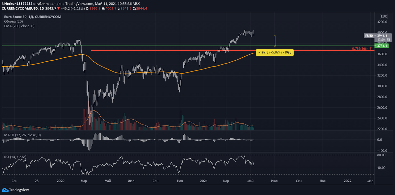Click the yellow −199.8 (−5.07%) measurement label
Image resolution: width=395 pixels, height=195 pixels.
point(275,52)
